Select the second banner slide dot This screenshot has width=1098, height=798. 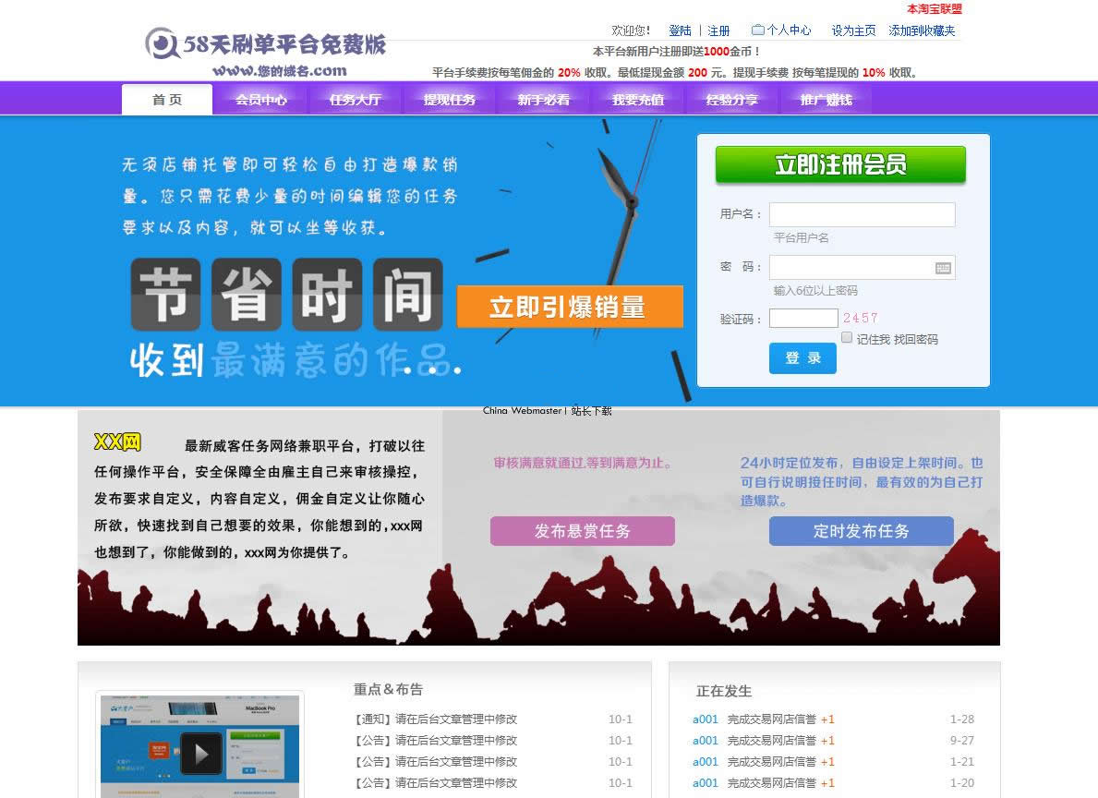point(432,370)
